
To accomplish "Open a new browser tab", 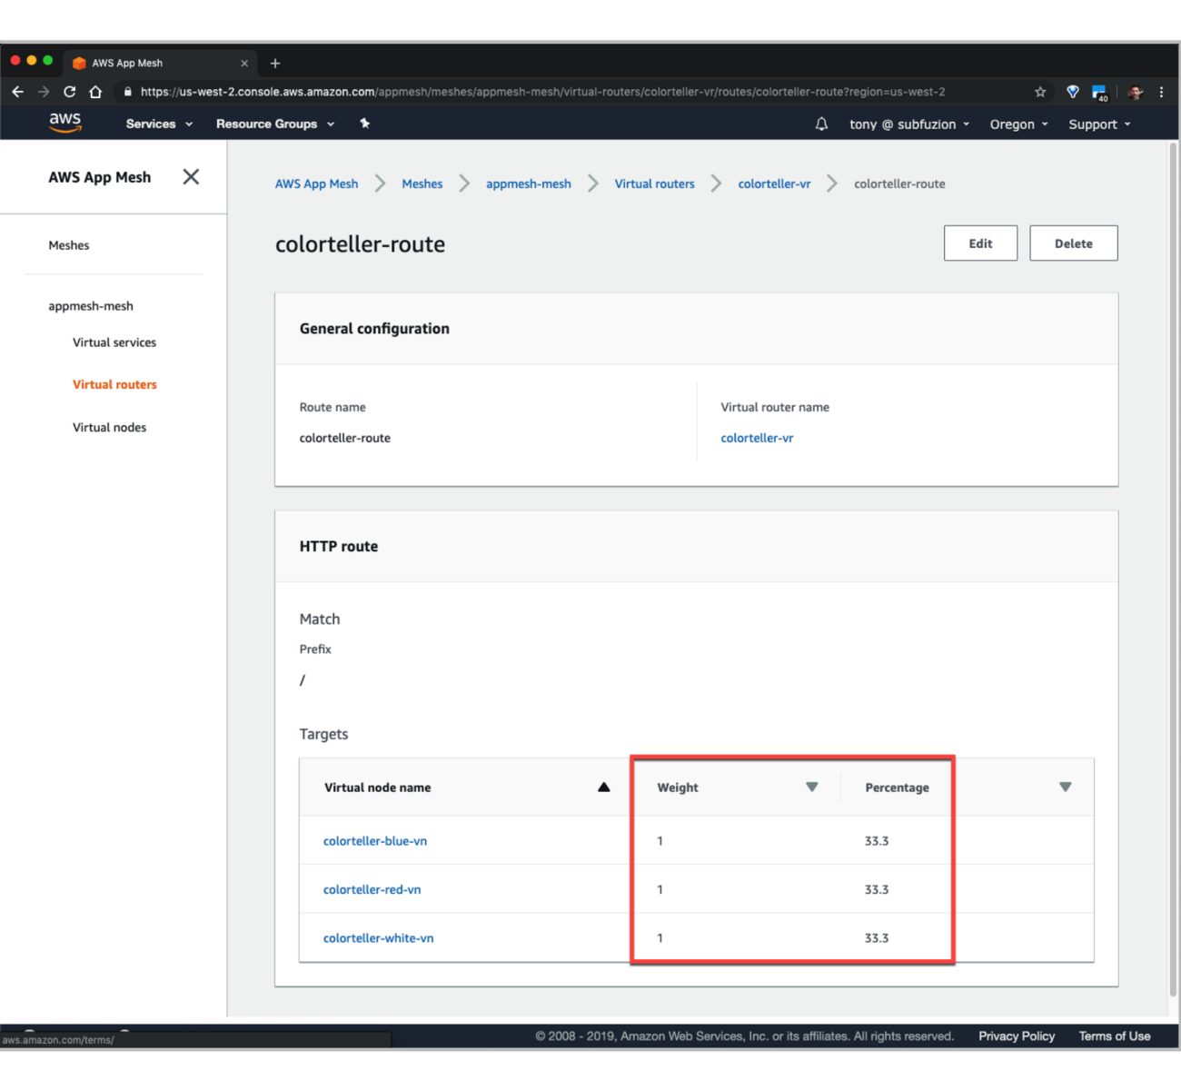I will coord(275,64).
